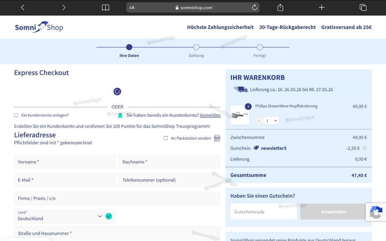The image size is (386, 241).
Task: Click 'Gratisversand ab 25€' header text
Action: point(346,27)
